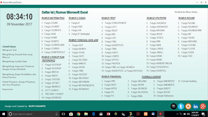Open Mengurai Text contoh kasus
The width and height of the screenshot is (208, 117).
tap(9, 50)
